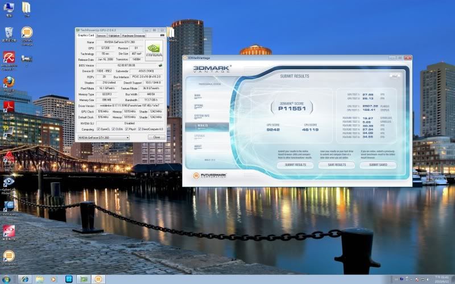Click BIOS Version field in GPU-Z
Image resolution: width=455 pixels, height=284 pixels.
point(126,65)
